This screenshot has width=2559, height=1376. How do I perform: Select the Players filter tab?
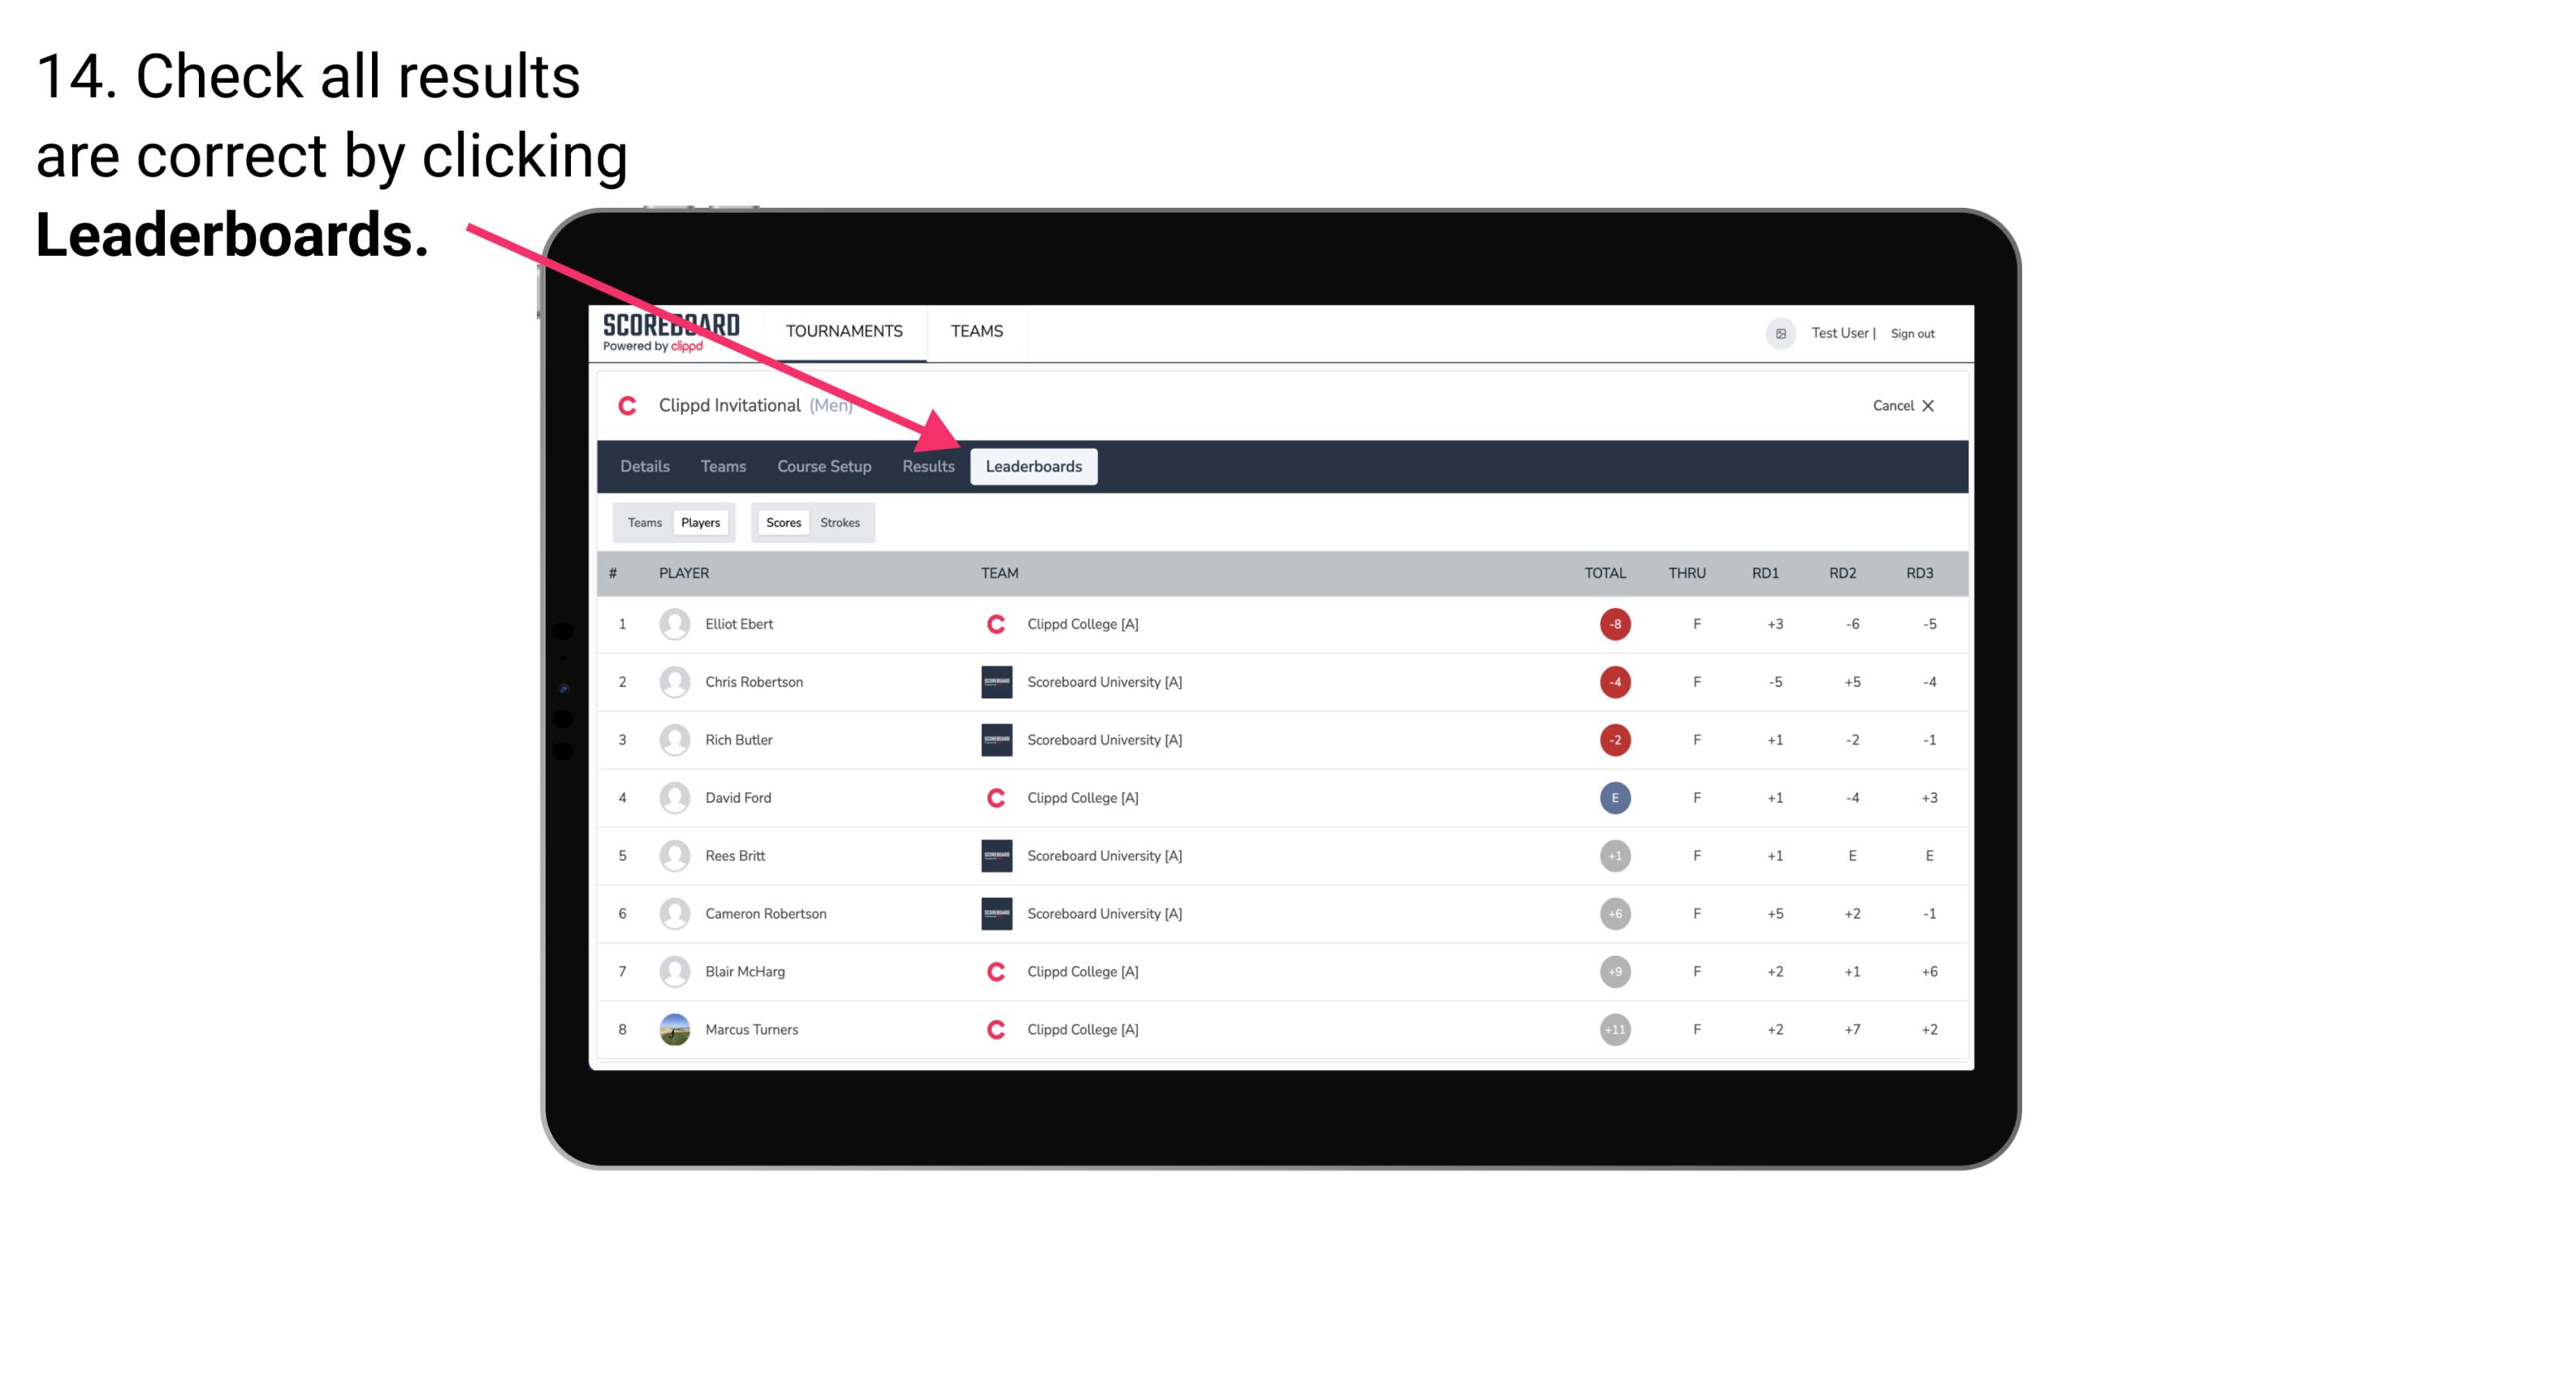698,522
